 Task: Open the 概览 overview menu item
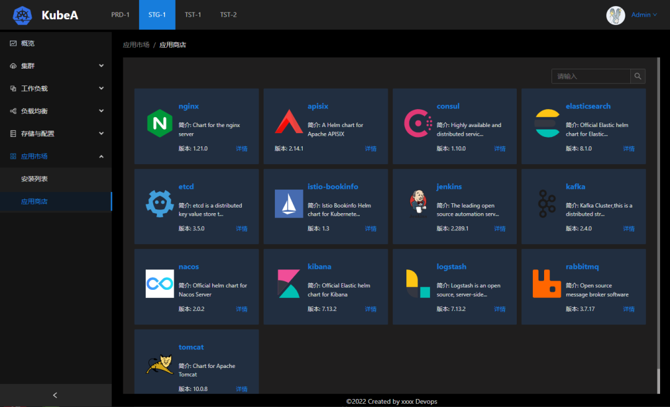(x=56, y=43)
